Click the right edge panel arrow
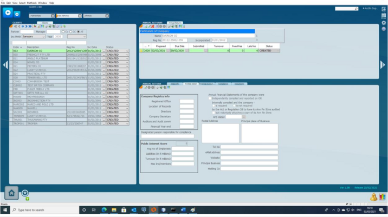The image size is (388, 217). click(384, 65)
